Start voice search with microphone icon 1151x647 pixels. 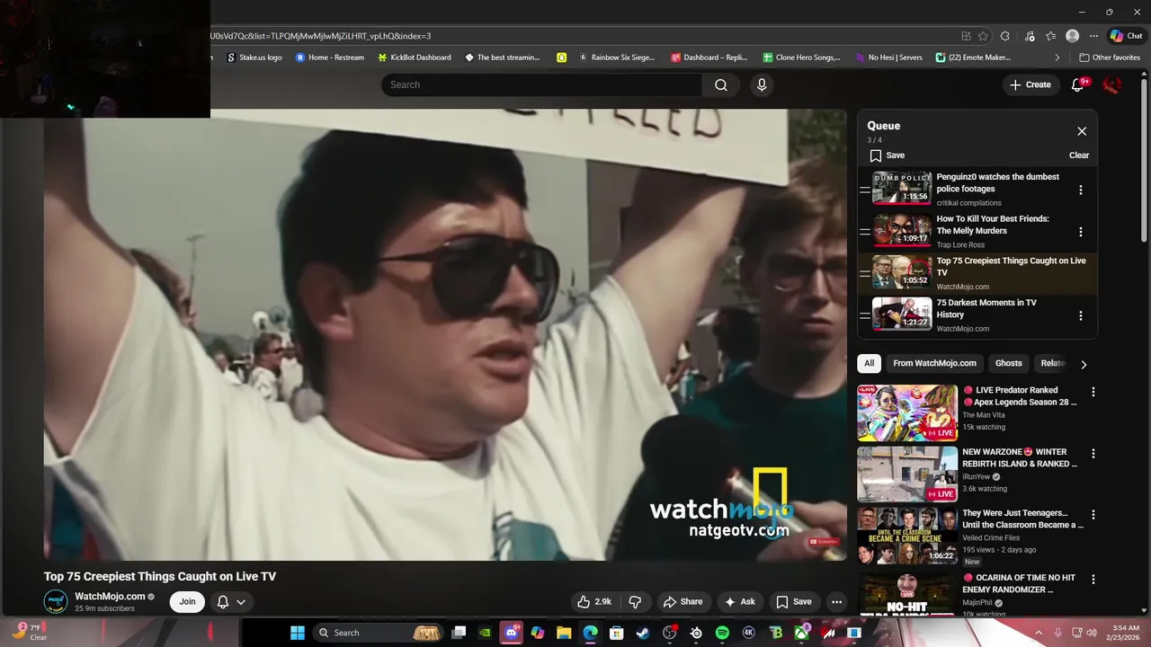(x=762, y=84)
